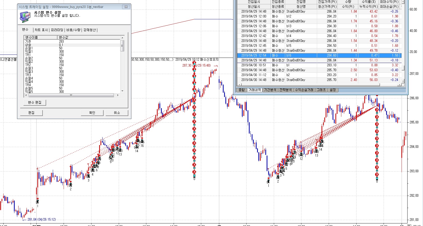Select the 강제청산 tab
This screenshot has height=226, width=423.
(x=90, y=30)
